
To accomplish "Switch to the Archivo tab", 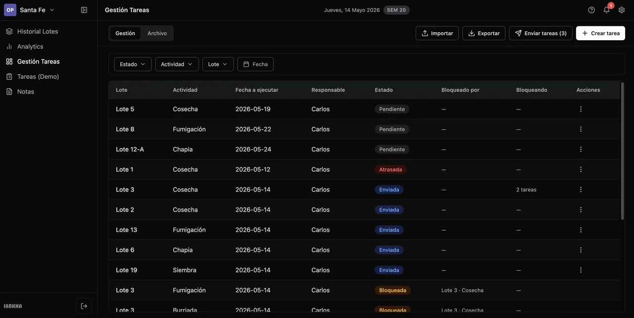I will coord(157,33).
